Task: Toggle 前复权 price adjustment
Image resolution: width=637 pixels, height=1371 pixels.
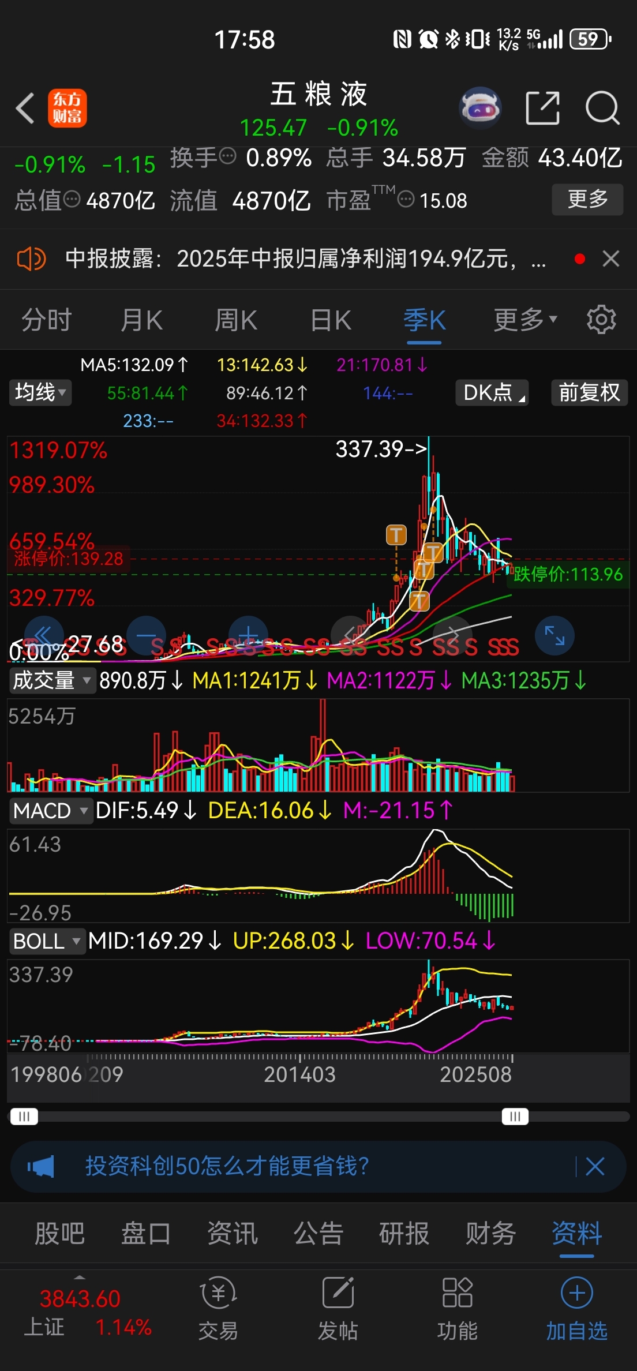Action: (589, 392)
